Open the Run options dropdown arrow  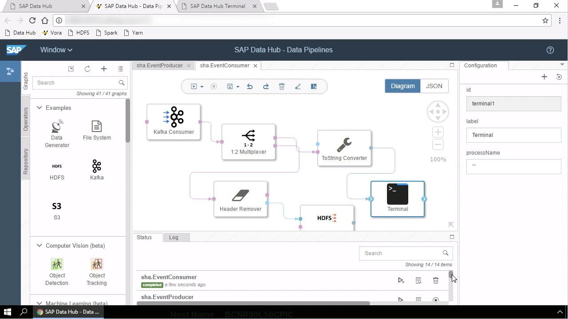click(x=201, y=87)
